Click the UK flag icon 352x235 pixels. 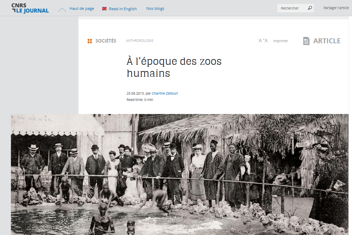coord(105,8)
